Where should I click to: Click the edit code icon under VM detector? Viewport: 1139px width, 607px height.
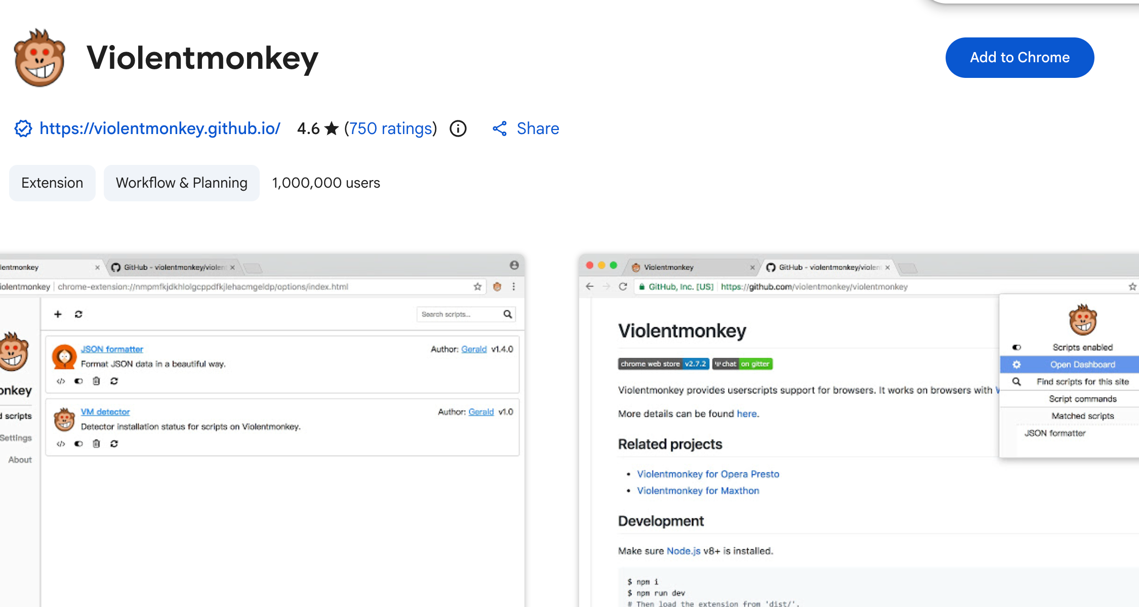(61, 444)
